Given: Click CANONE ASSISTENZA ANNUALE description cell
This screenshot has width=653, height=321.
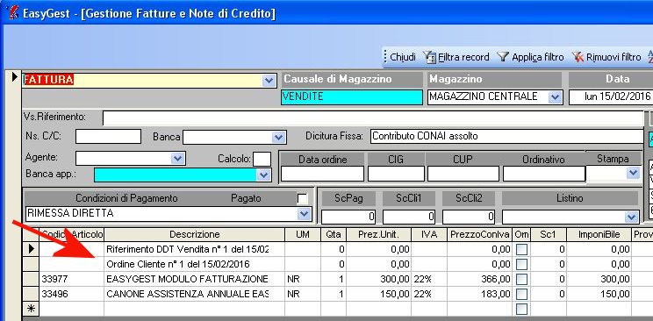Looking at the screenshot, I should (x=195, y=295).
